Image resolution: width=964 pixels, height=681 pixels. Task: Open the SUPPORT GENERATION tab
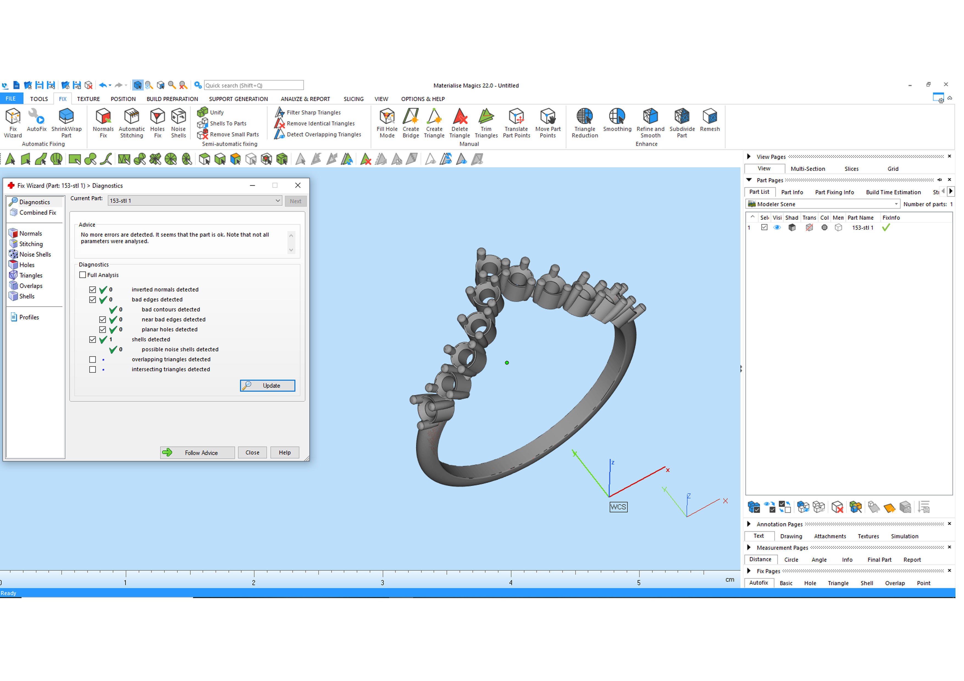pyautogui.click(x=238, y=99)
